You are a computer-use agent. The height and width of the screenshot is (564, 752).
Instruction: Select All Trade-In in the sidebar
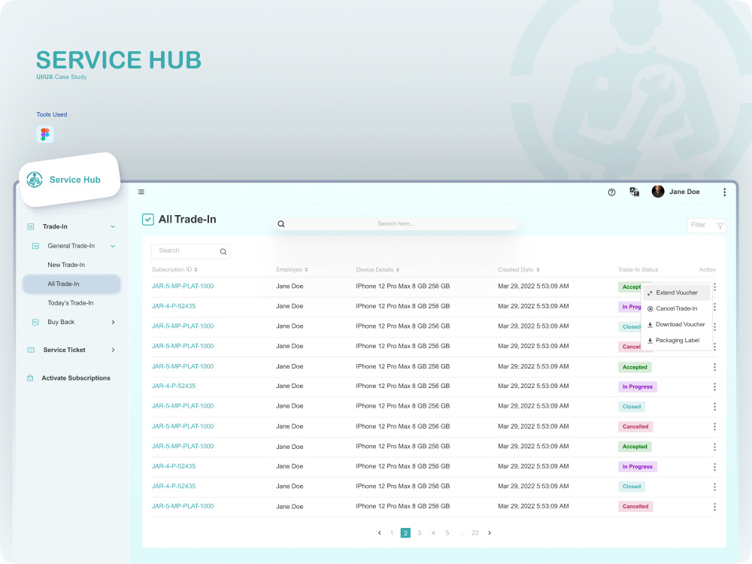[71, 284]
